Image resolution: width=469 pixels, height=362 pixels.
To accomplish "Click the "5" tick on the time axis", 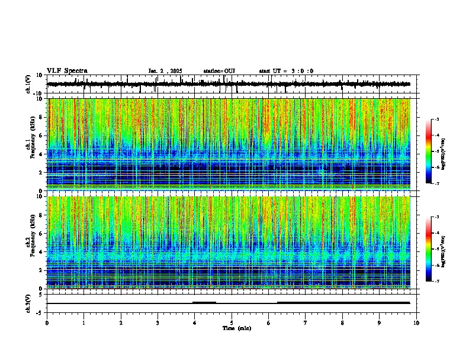I will point(232,323).
